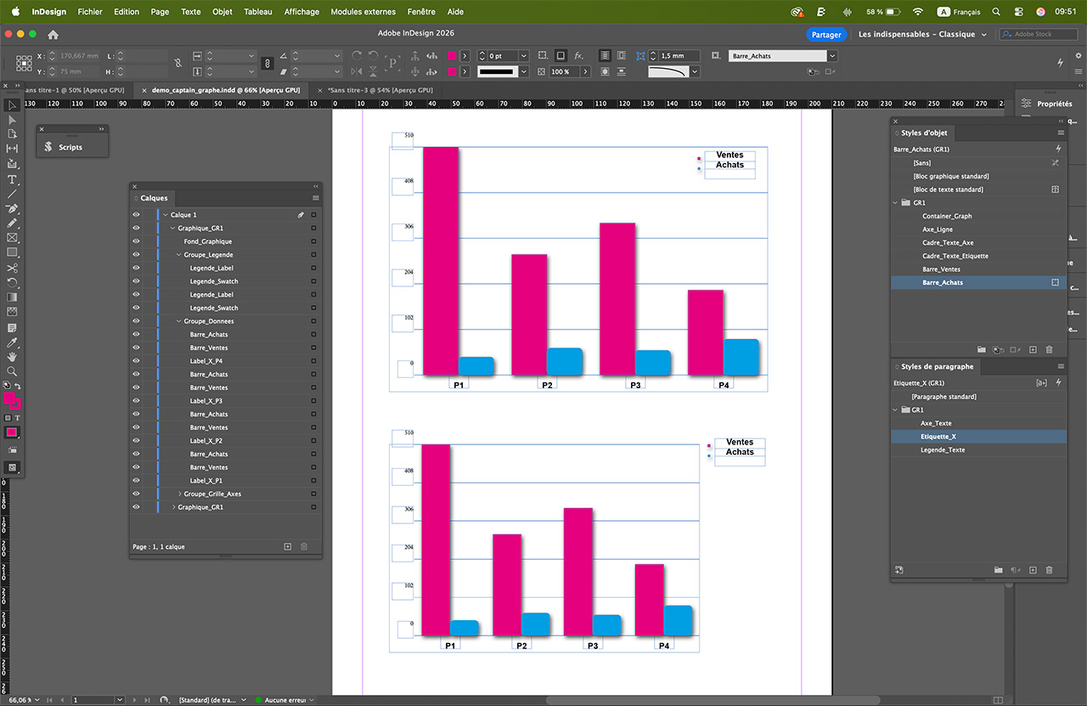Select the Barre_Ventes object style
The height and width of the screenshot is (706, 1087).
(942, 269)
